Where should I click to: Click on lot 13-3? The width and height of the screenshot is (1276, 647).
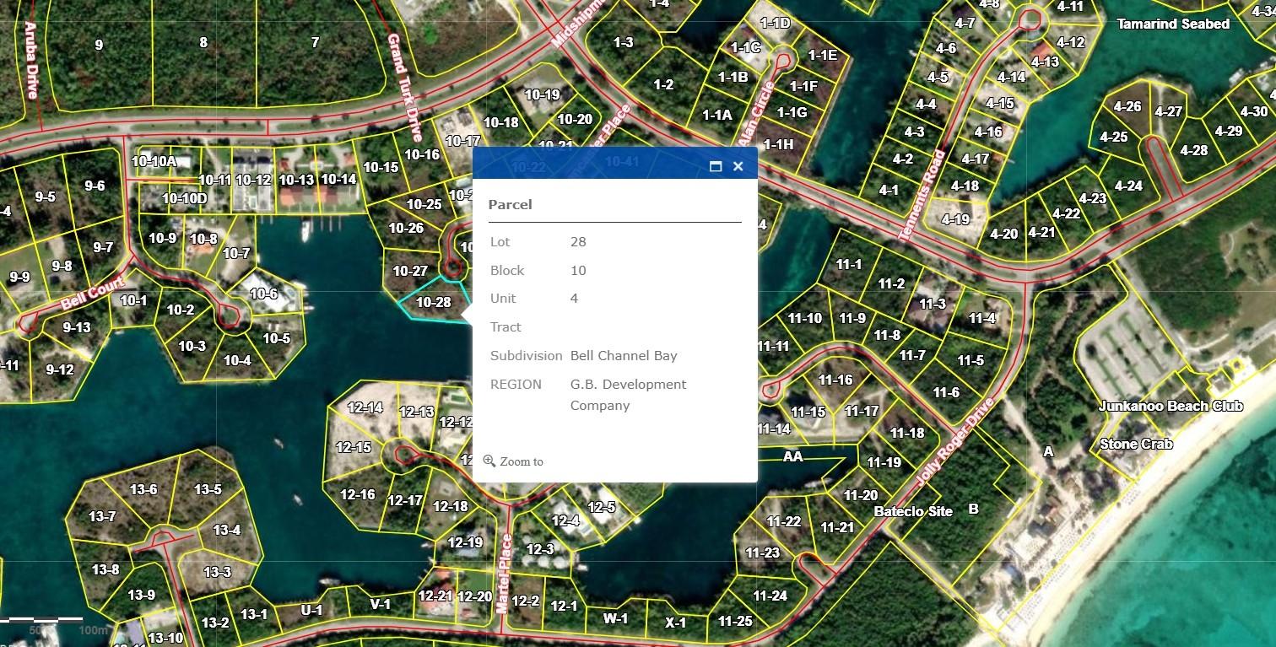(217, 573)
